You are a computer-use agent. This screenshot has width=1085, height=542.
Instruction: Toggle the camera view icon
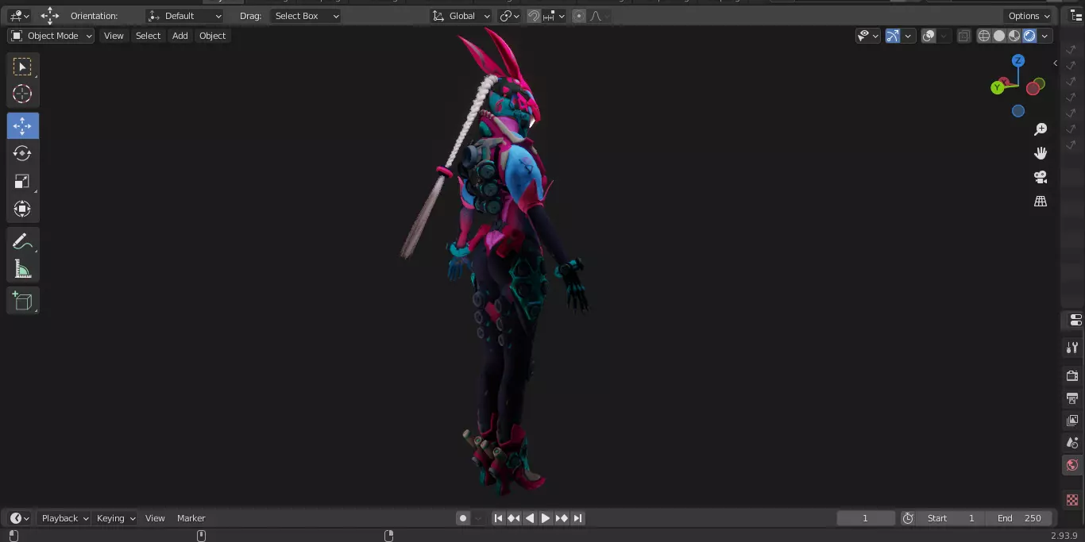(1041, 177)
